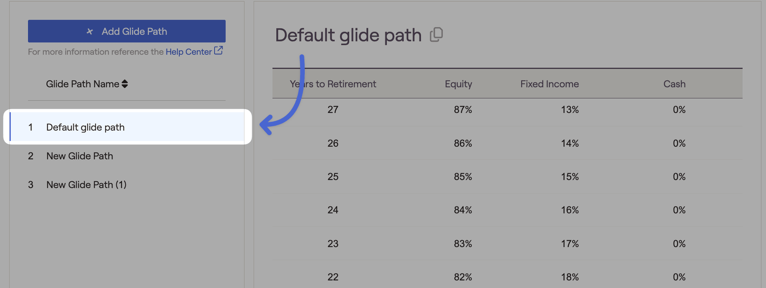Click the Default glide path title heading
Viewport: 766px width, 288px height.
click(x=348, y=35)
